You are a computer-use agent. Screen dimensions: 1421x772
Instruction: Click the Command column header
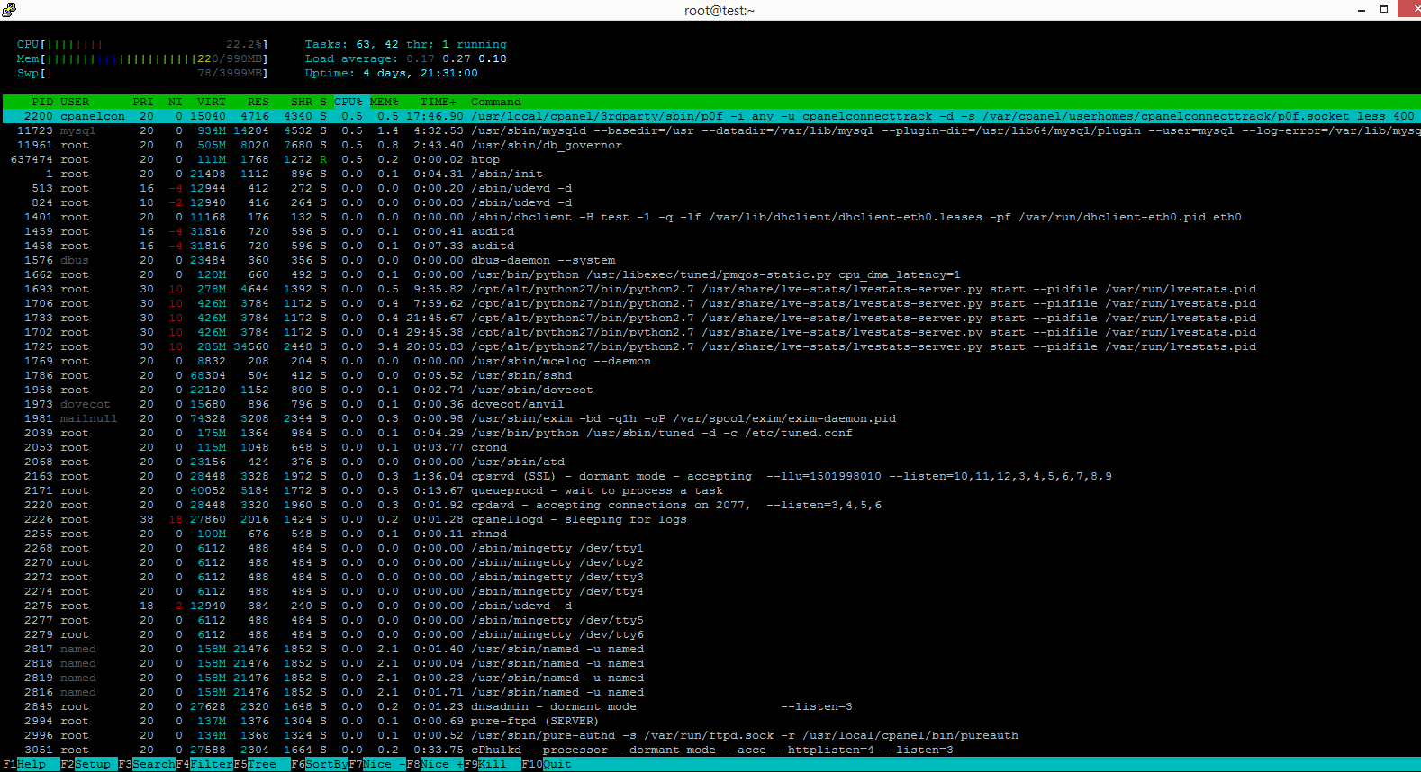click(x=496, y=102)
